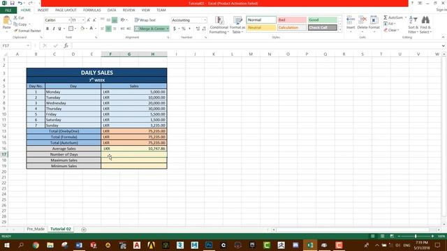Switch to the PAGE LAYOUT tab
Screen dimensions: 447x251
coord(66,10)
